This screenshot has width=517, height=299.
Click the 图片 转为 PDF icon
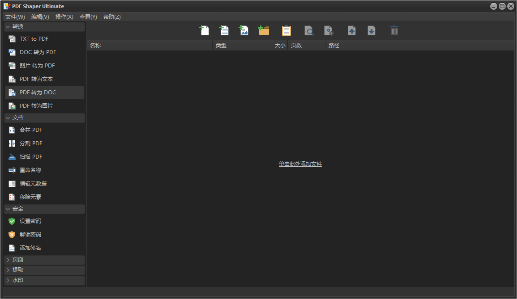point(12,66)
